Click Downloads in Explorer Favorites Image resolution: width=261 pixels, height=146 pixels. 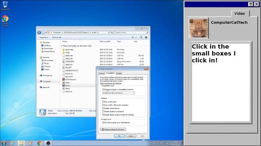[49, 48]
